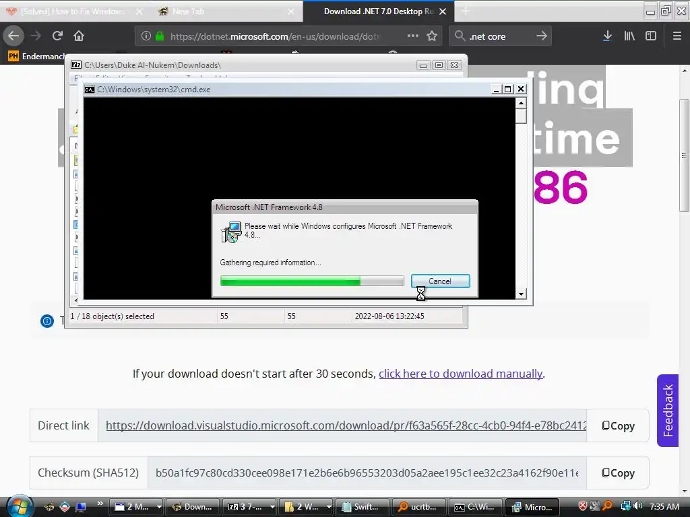The image size is (690, 517).
Task: Click the cmd.exe title bar icon
Action: coord(90,90)
